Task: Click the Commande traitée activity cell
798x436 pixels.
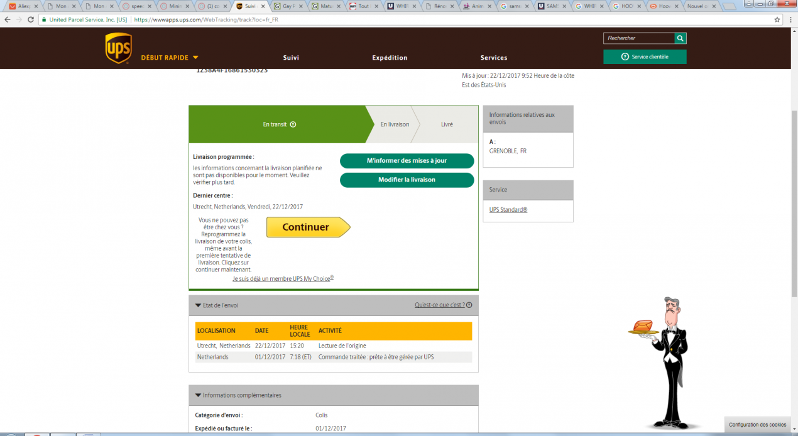Action: coord(376,357)
